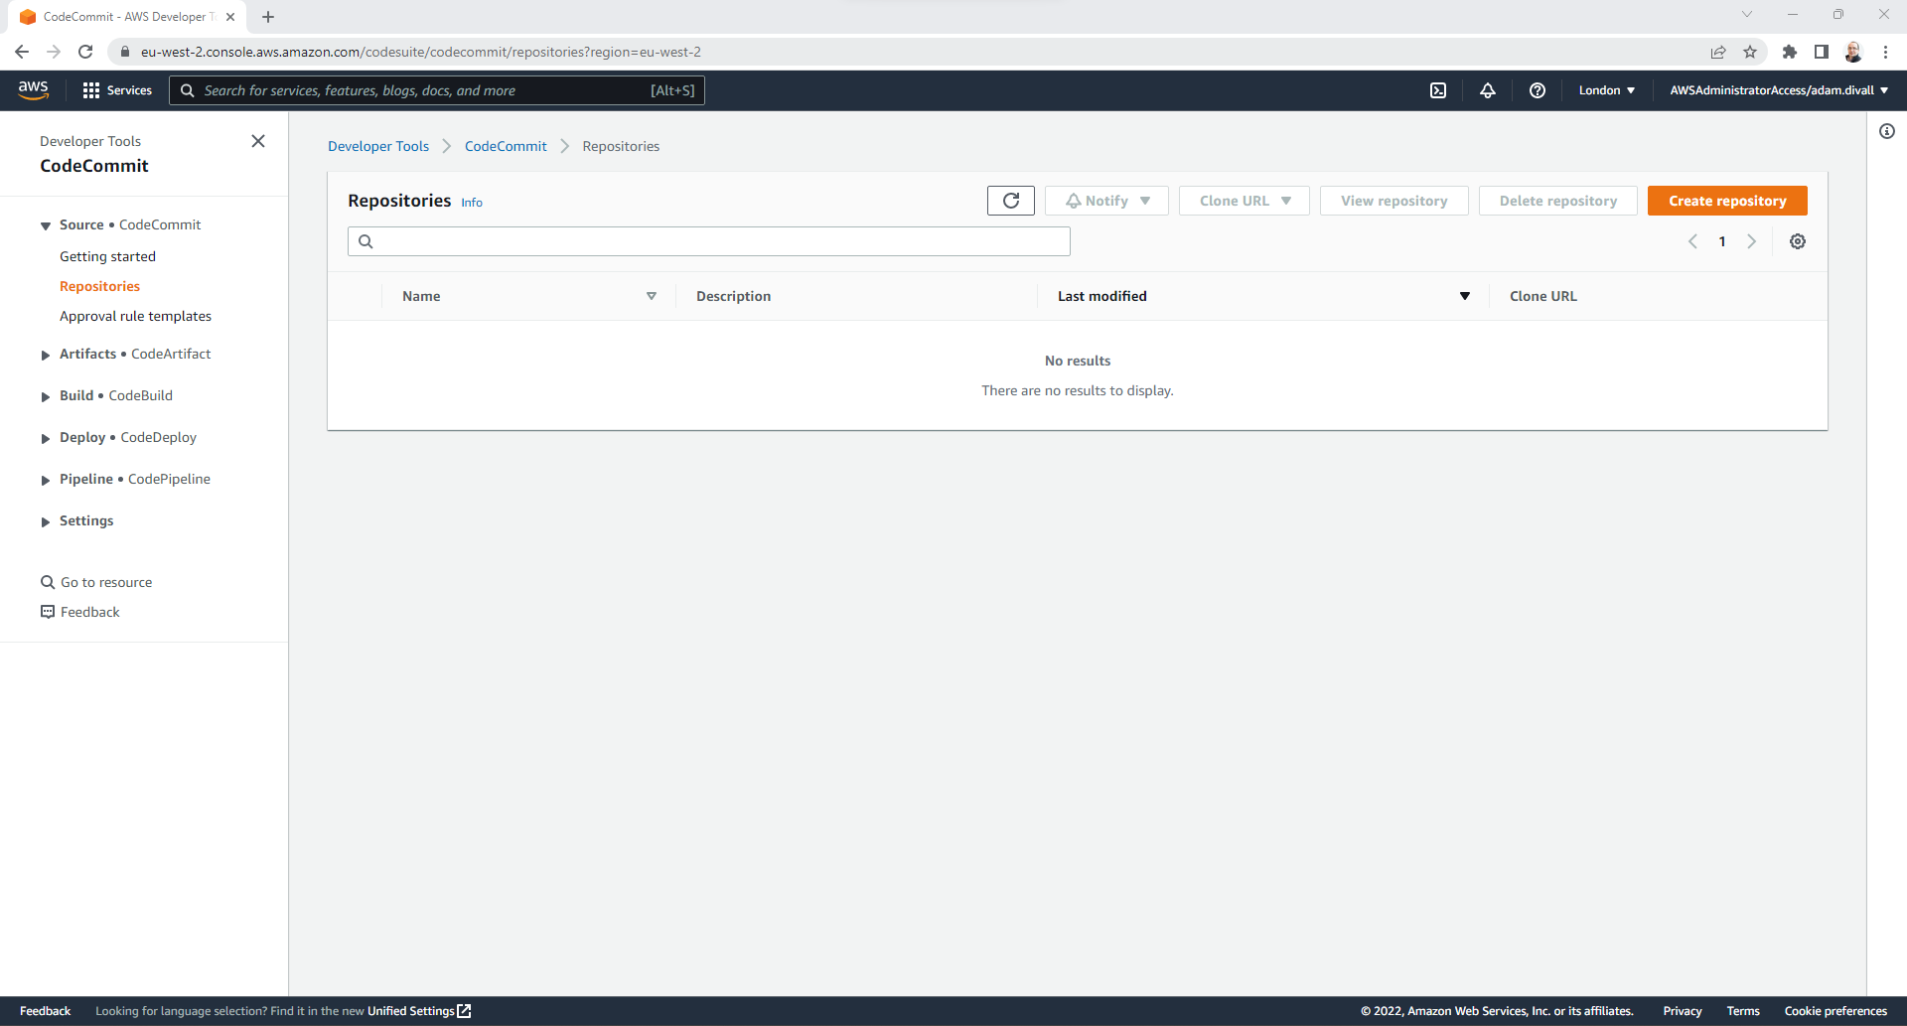Open the info panel icon at right edge
This screenshot has height=1026, width=1907.
(x=1887, y=131)
